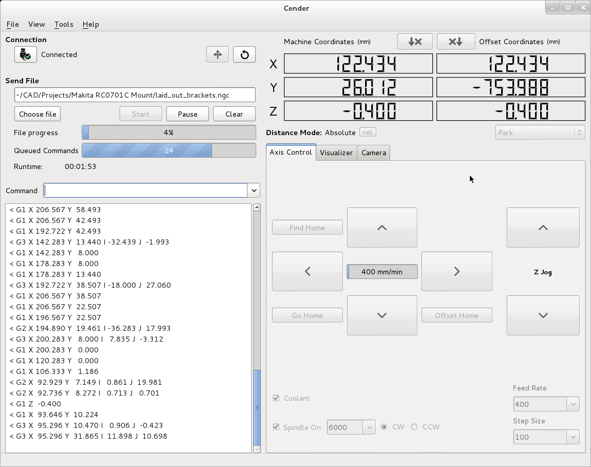
Task: Click the Choose file button
Action: point(37,114)
